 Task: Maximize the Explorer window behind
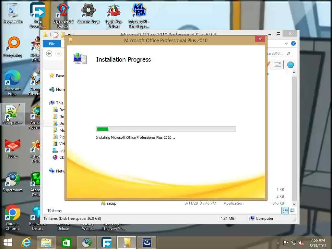click(279, 33)
